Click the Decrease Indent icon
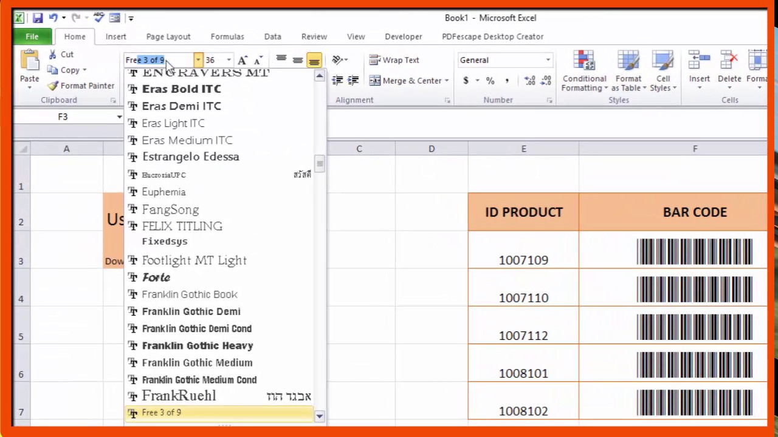Viewport: 778px width, 437px height. [x=338, y=80]
